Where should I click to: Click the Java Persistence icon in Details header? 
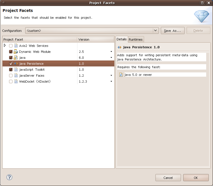(x=119, y=47)
